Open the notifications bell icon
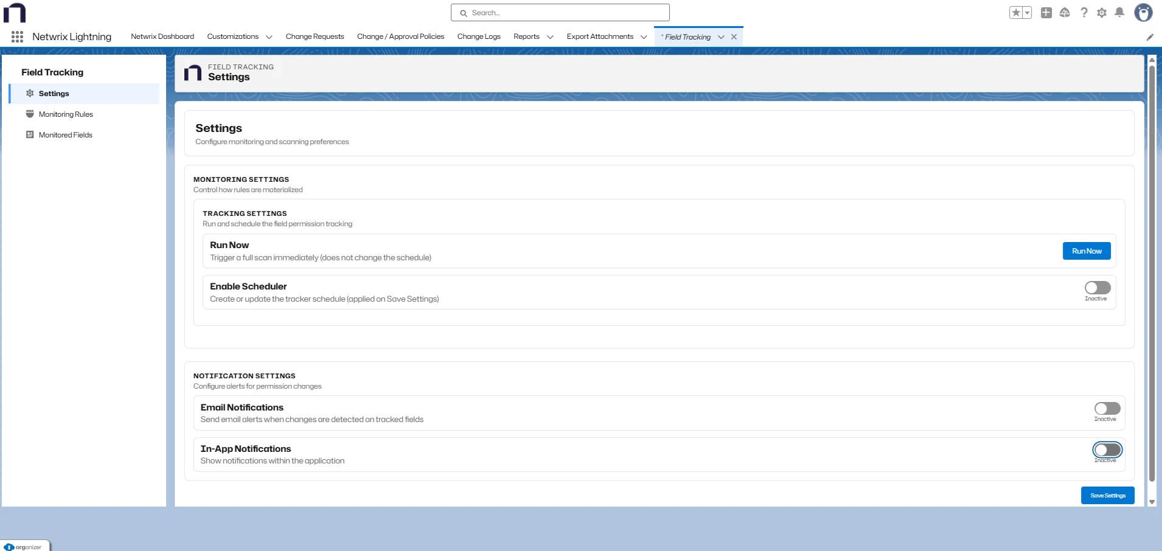The width and height of the screenshot is (1162, 551). (x=1119, y=13)
